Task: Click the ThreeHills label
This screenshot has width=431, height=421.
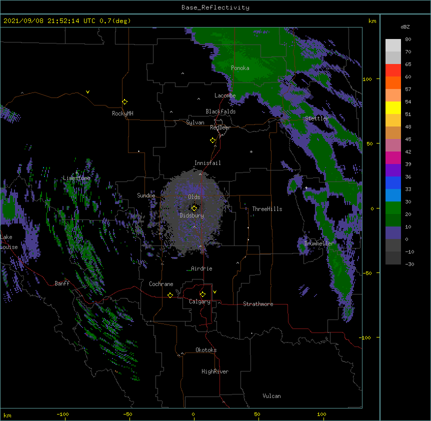Action: point(267,209)
